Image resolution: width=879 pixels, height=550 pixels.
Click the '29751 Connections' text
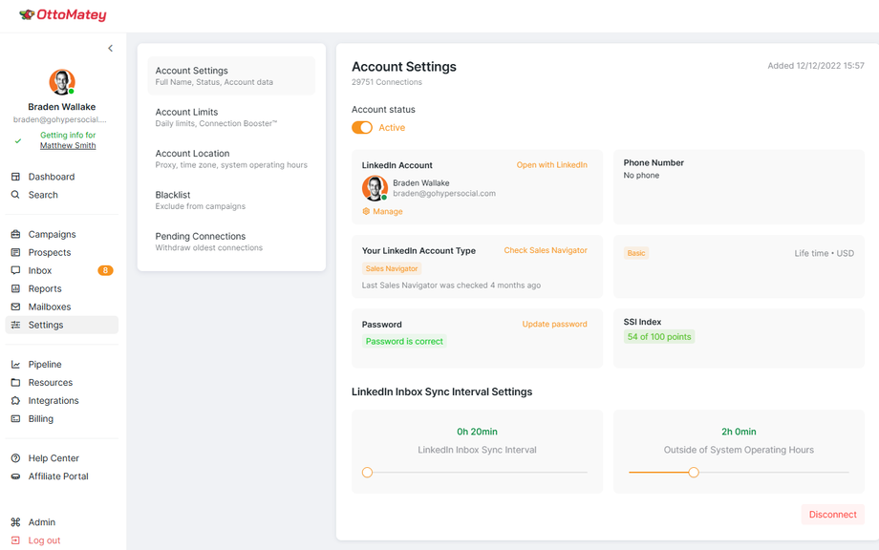(x=387, y=82)
